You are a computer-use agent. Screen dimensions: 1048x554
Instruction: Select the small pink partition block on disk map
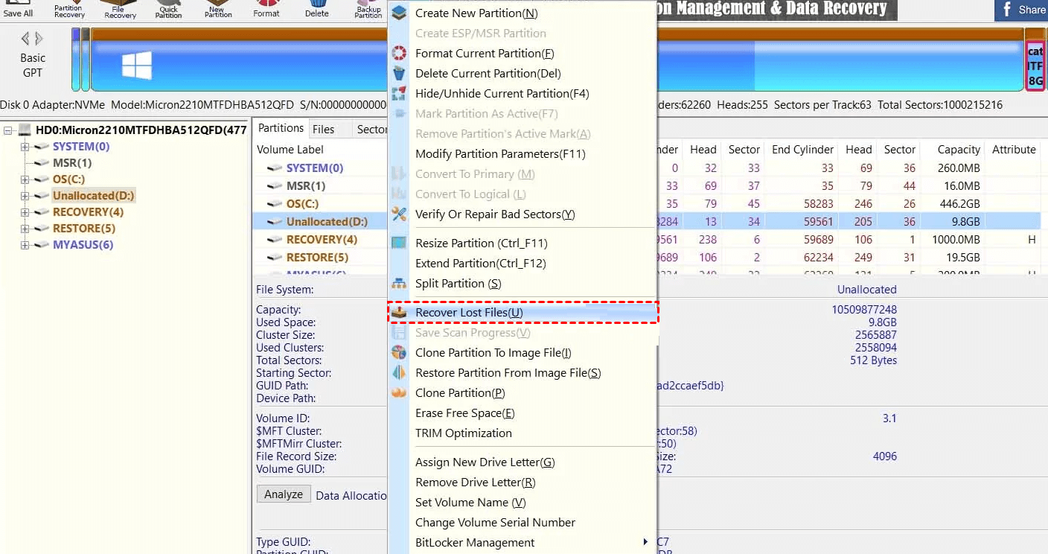click(1035, 66)
